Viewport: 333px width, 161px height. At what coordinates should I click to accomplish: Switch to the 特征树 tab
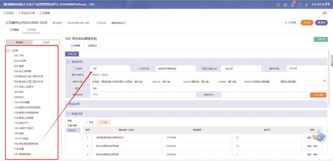point(19,42)
